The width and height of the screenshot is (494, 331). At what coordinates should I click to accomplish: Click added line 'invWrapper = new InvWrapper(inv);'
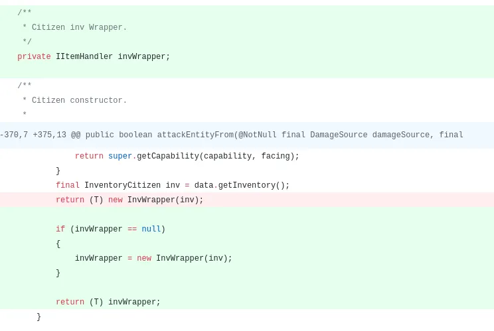(247, 258)
